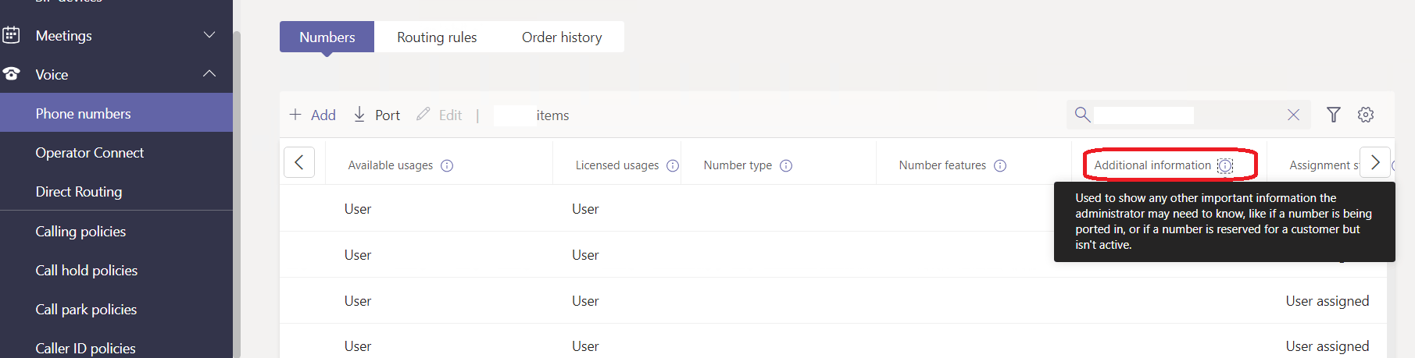Open table column settings gear
Viewport: 1415px width, 358px height.
1366,115
